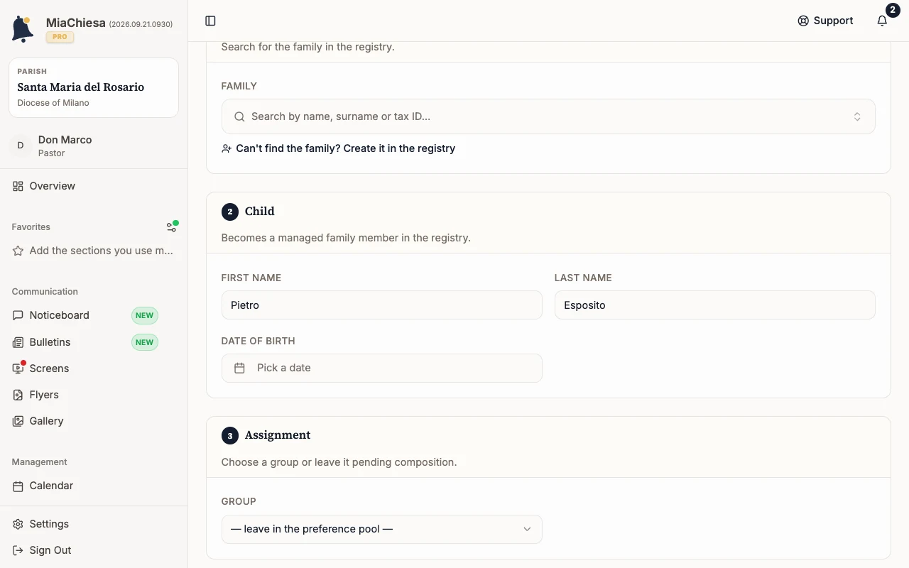Open favorites customization icon
Screen dimensions: 909x568
pyautogui.click(x=172, y=226)
